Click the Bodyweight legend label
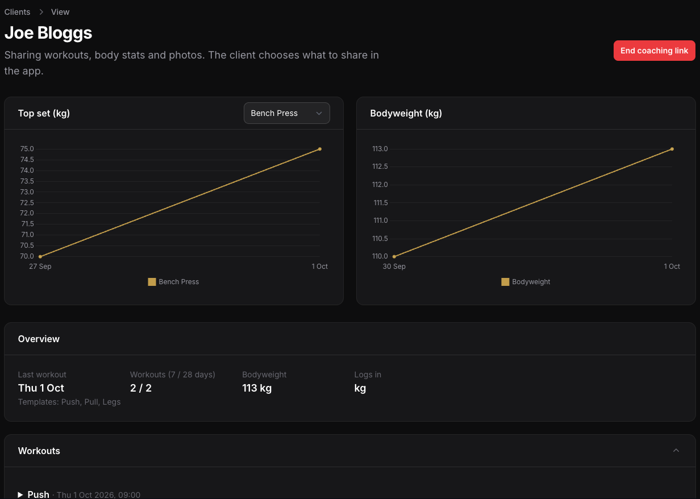The image size is (700, 499). (531, 282)
